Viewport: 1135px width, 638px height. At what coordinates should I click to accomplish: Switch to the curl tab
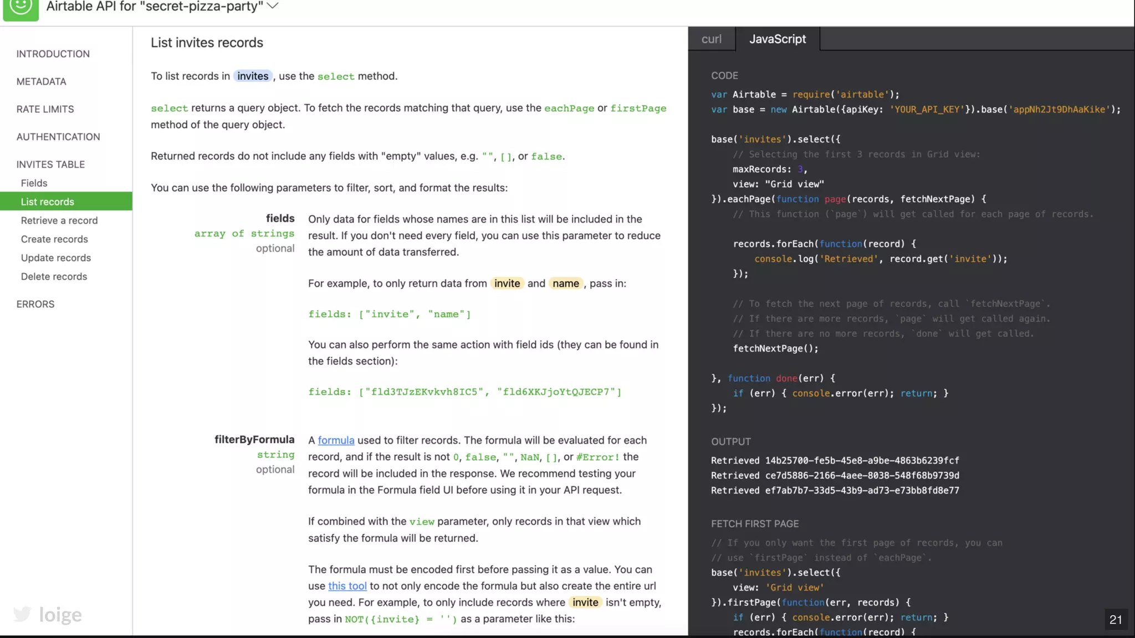tap(711, 39)
